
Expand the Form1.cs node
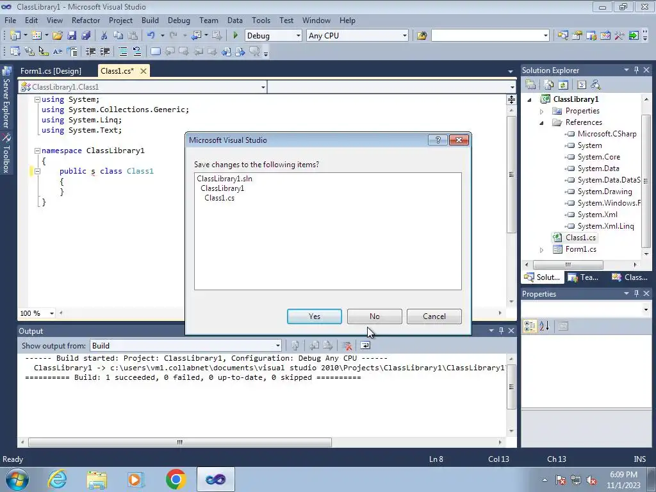(541, 250)
